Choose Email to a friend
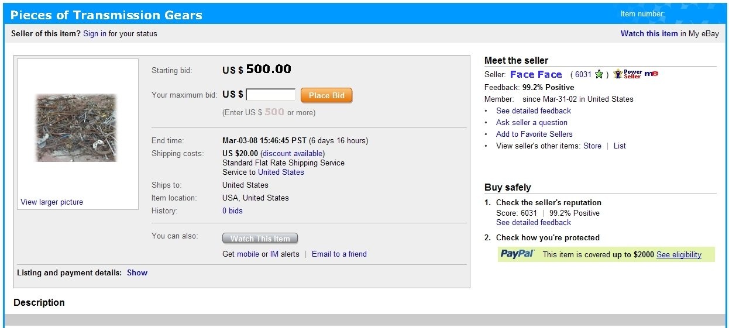The width and height of the screenshot is (729, 328). [339, 254]
